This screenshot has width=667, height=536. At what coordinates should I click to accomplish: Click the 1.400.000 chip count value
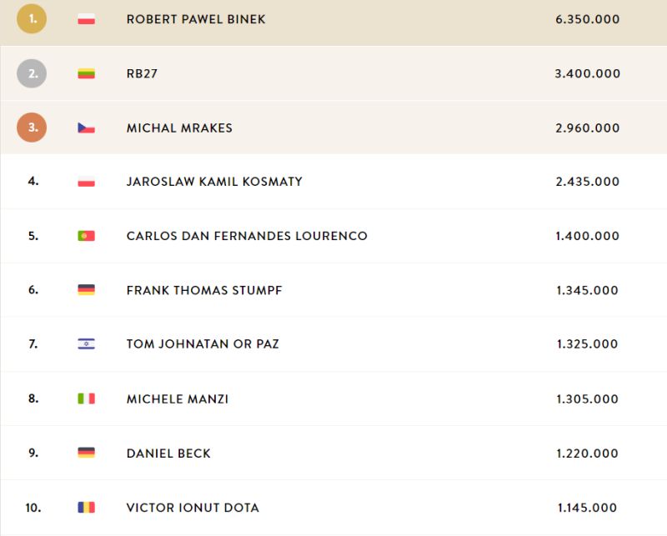pos(588,236)
